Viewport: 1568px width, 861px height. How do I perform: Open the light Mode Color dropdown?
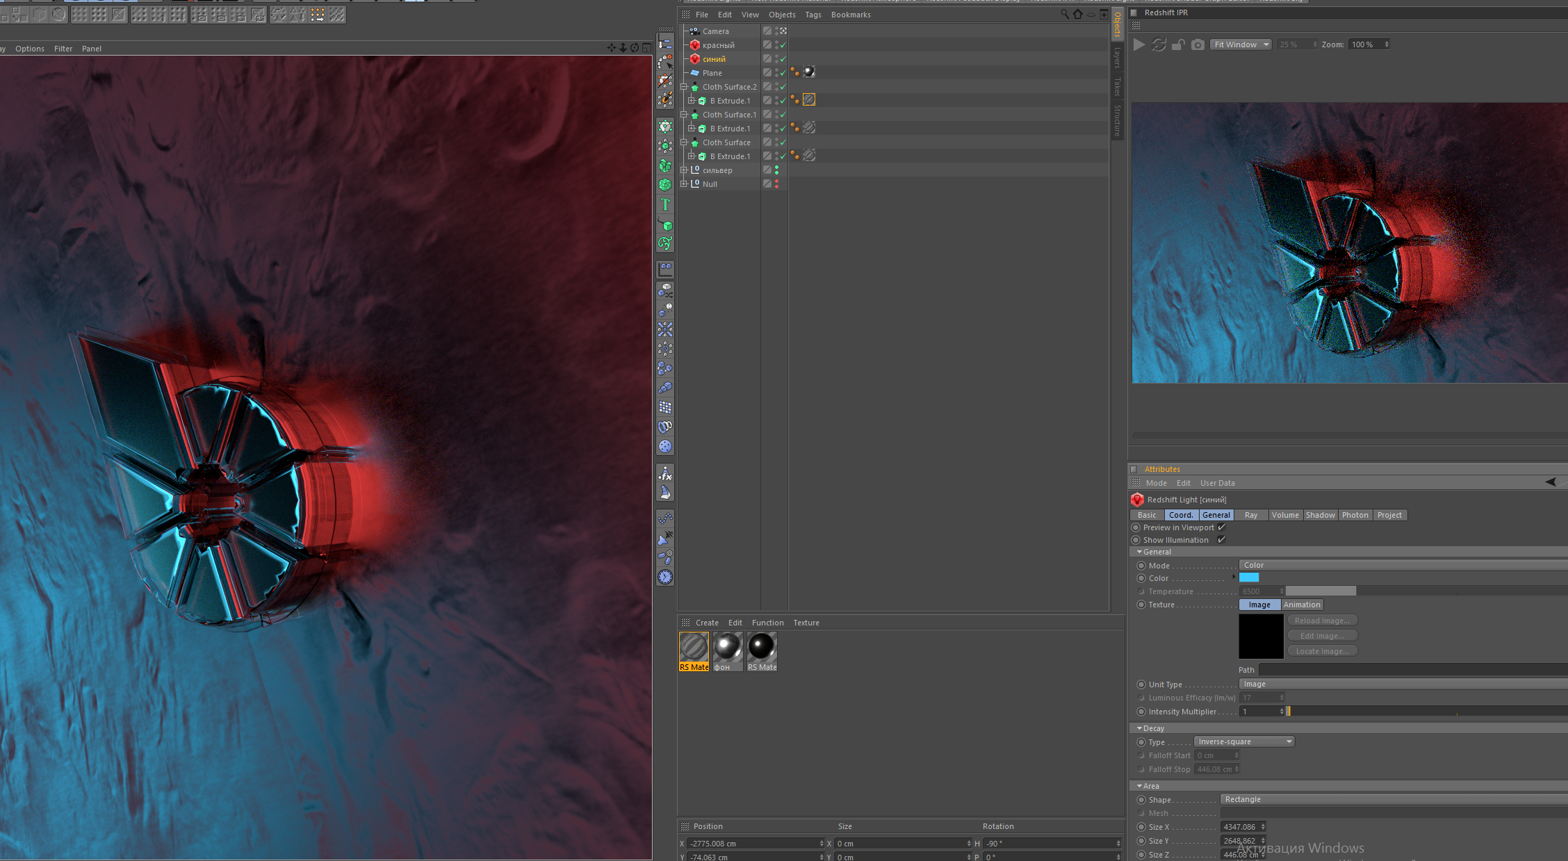coord(1403,565)
